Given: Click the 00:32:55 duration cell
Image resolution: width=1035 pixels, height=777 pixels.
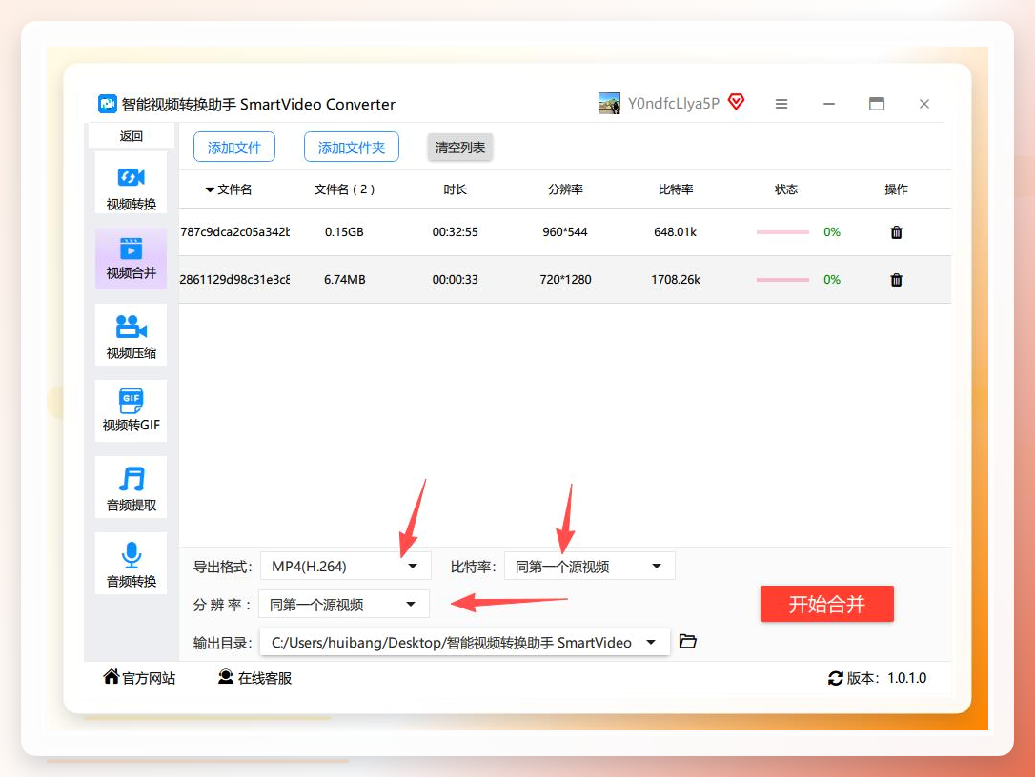Looking at the screenshot, I should point(455,232).
